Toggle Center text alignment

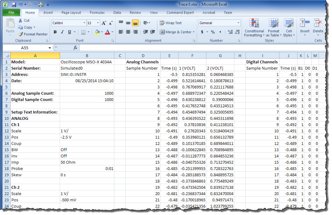tap(128, 32)
